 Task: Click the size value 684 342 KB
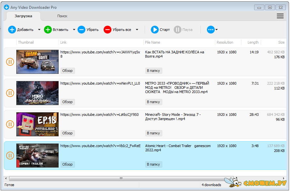pyautogui.click(x=276, y=115)
